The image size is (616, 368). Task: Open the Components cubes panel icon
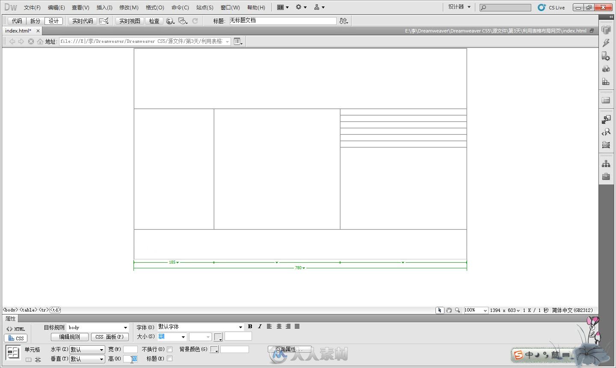tap(606, 69)
